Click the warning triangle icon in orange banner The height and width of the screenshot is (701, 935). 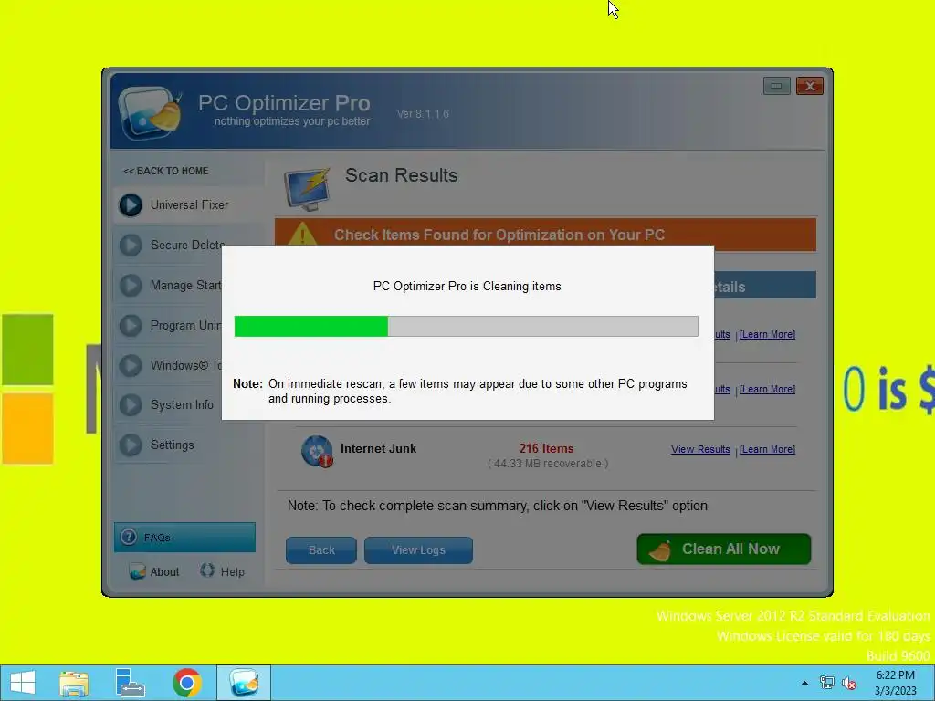[302, 234]
